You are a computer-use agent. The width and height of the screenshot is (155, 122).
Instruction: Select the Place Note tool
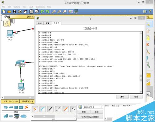point(148,38)
